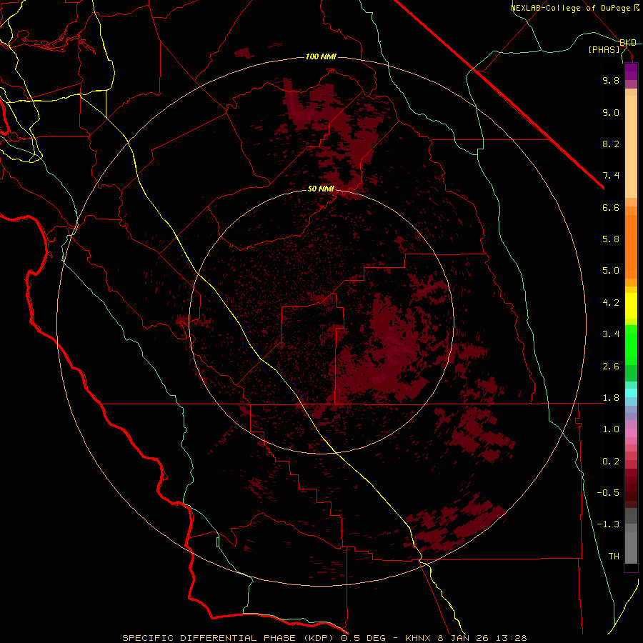Click the 0.2 value on the color scale

[611, 462]
